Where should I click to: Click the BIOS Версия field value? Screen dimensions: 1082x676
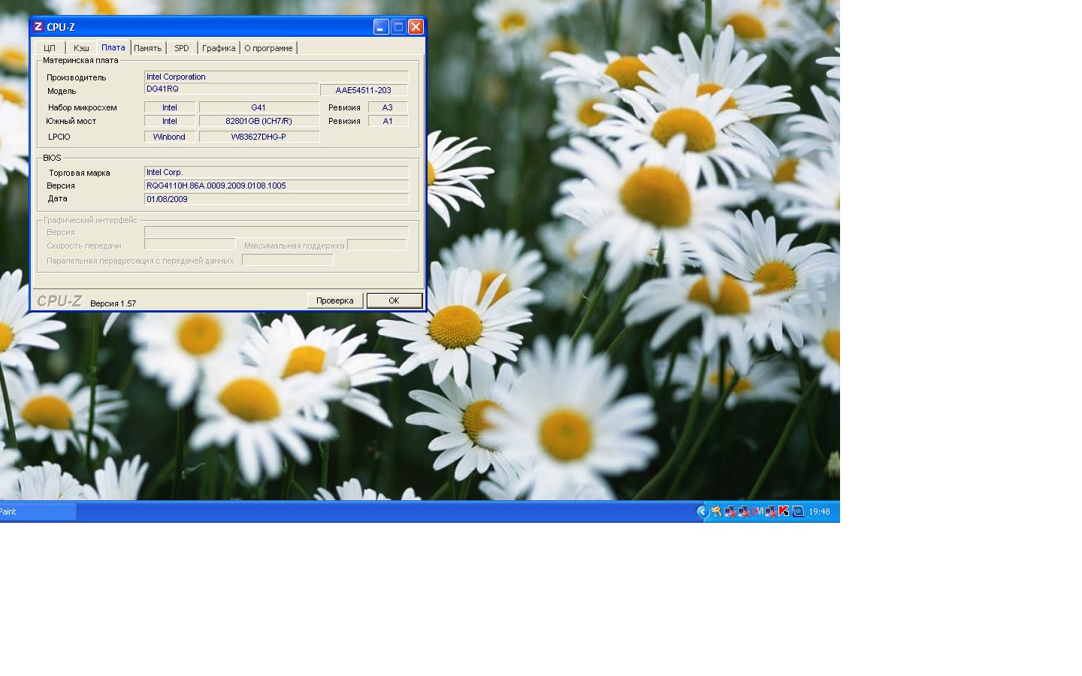pyautogui.click(x=276, y=186)
